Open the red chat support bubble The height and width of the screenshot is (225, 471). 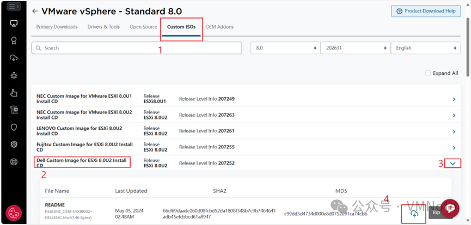pyautogui.click(x=450, y=208)
